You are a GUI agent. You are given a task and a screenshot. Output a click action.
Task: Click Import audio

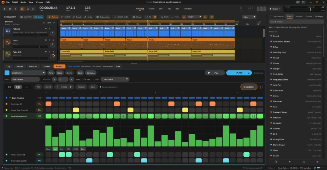(121, 17)
